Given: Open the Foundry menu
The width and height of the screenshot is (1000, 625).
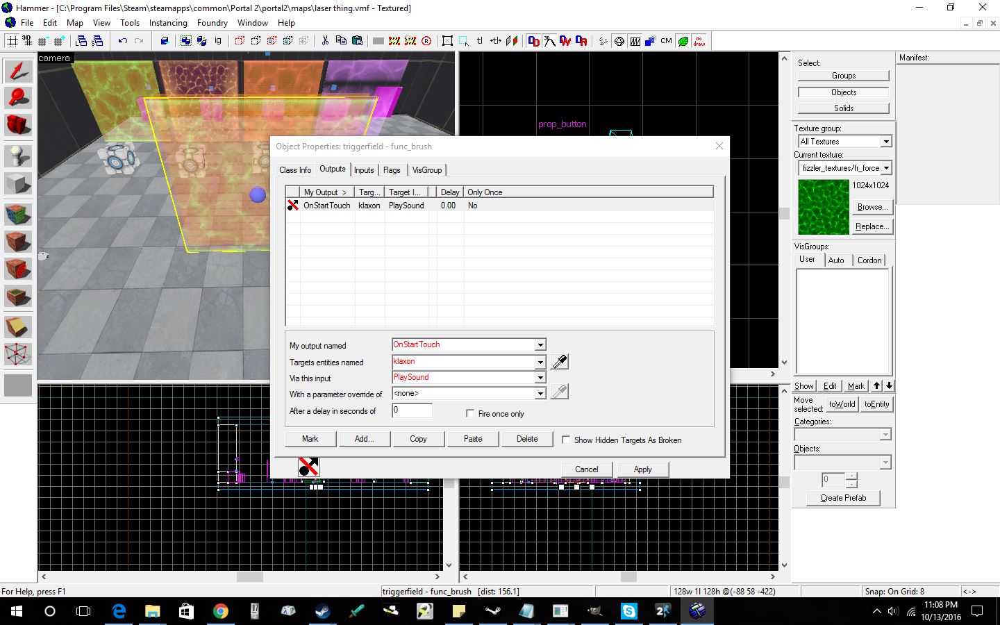Looking at the screenshot, I should (212, 23).
